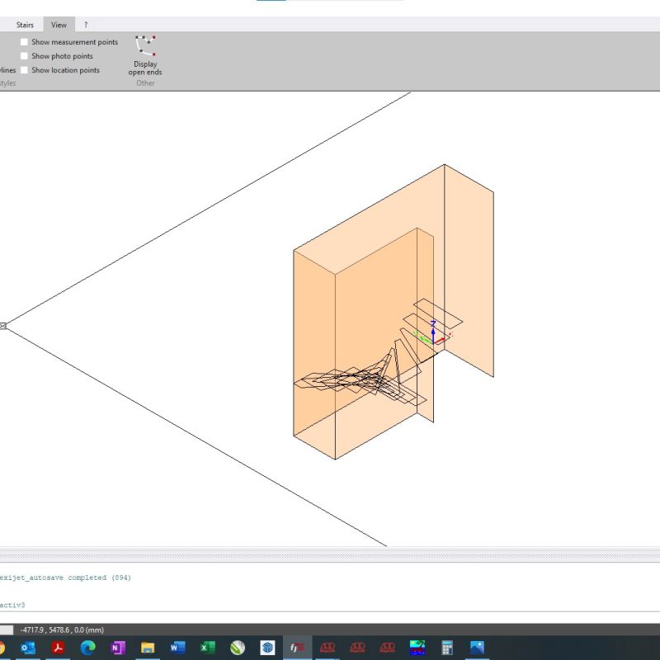This screenshot has width=660, height=660.
Task: Open Microsoft Edge browser in taskbar
Action: coord(88,648)
